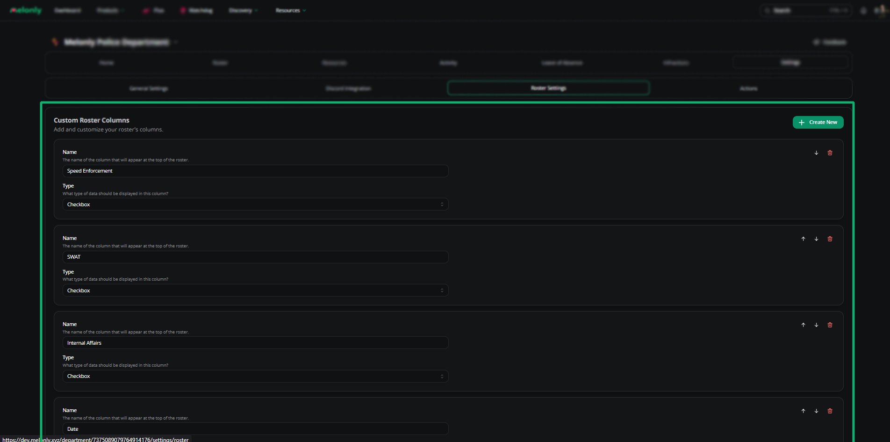Image resolution: width=890 pixels, height=442 pixels.
Task: Move Date column down
Action: 816,411
